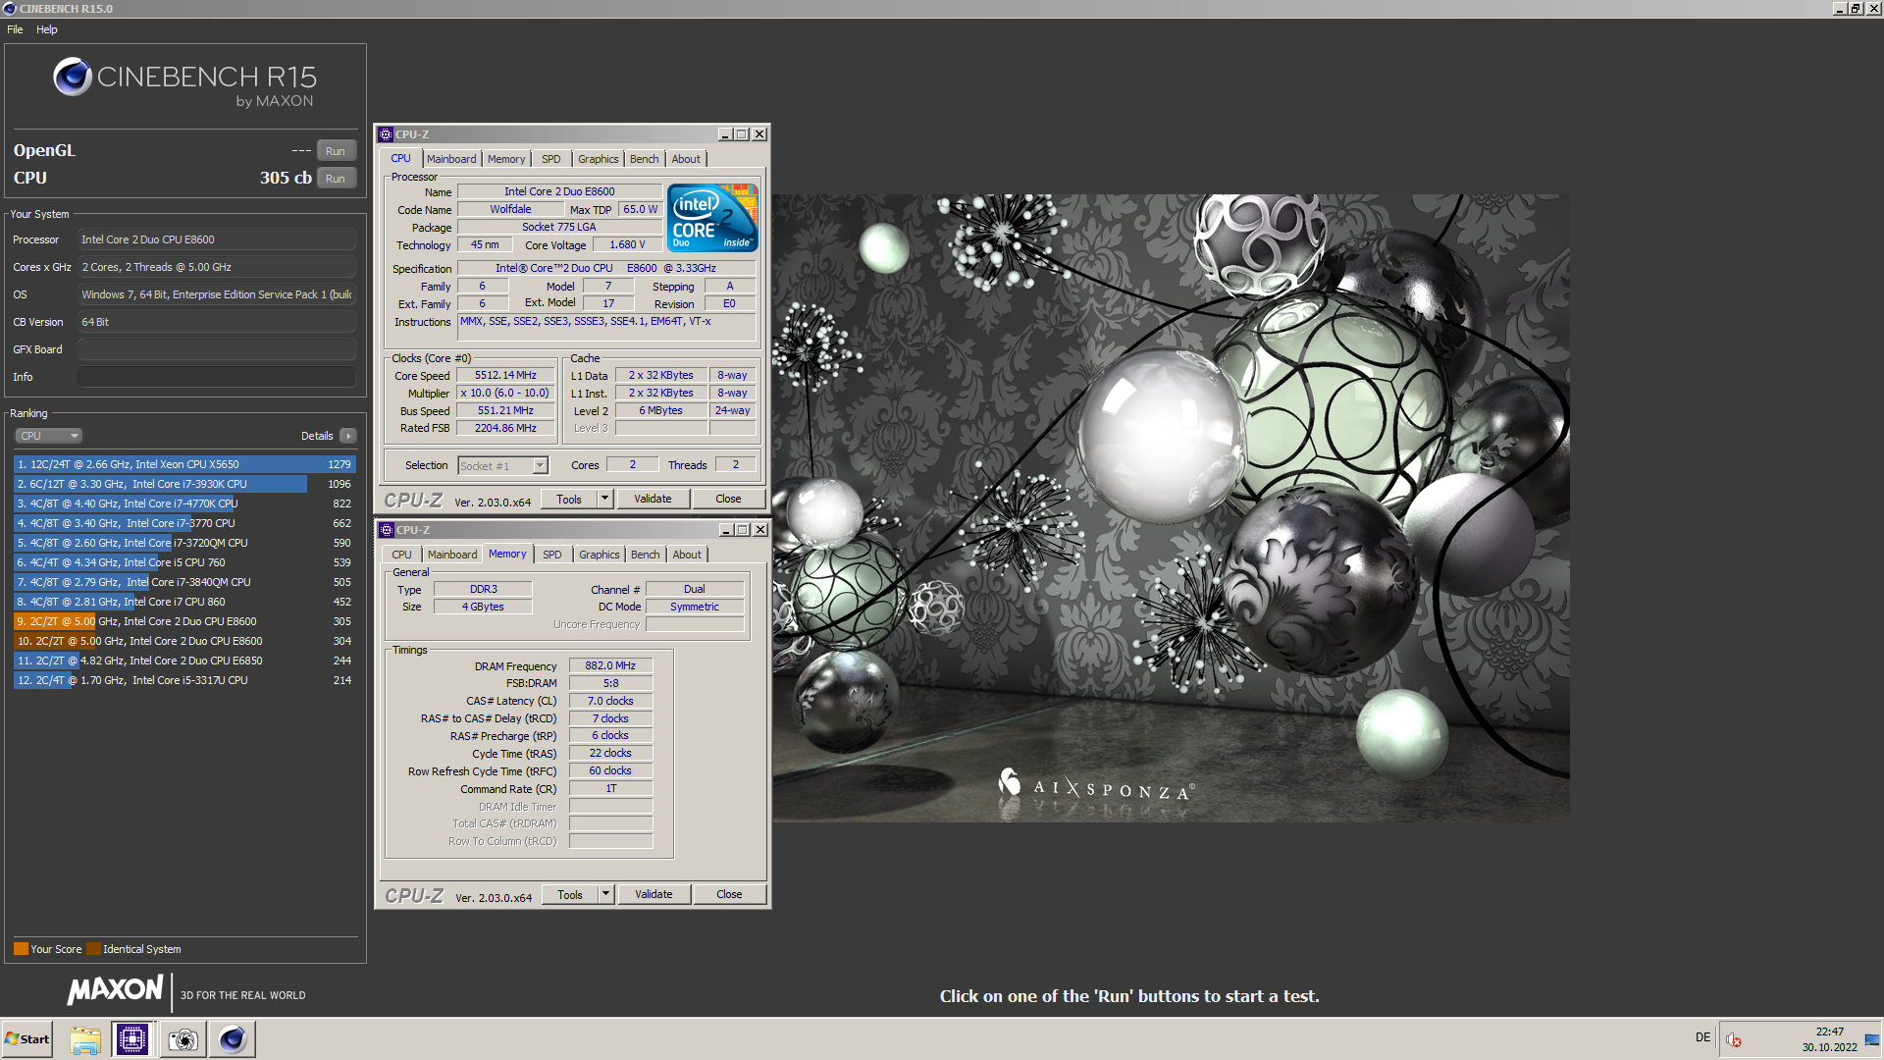The image size is (1884, 1060).
Task: Open About tab in lower CPU-Z window
Action: coord(687,555)
